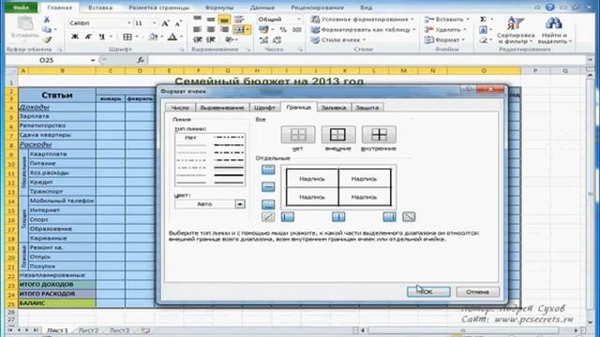This screenshot has width=600, height=337.
Task: Click the Comma style 000 icon
Action: pyautogui.click(x=297, y=29)
